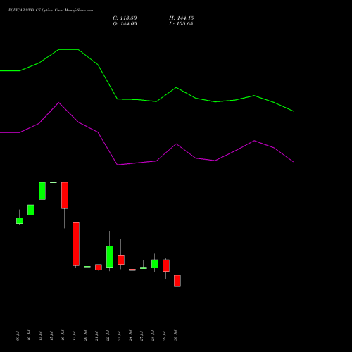Click the 28 Jul date axis label
The height and width of the screenshot is (352, 352).
[x=153, y=336]
